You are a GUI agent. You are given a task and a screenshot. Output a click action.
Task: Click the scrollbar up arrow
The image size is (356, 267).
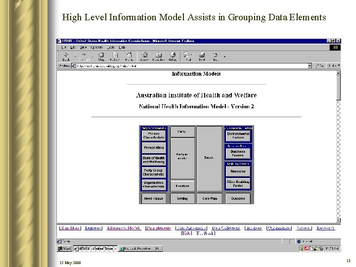[338, 73]
